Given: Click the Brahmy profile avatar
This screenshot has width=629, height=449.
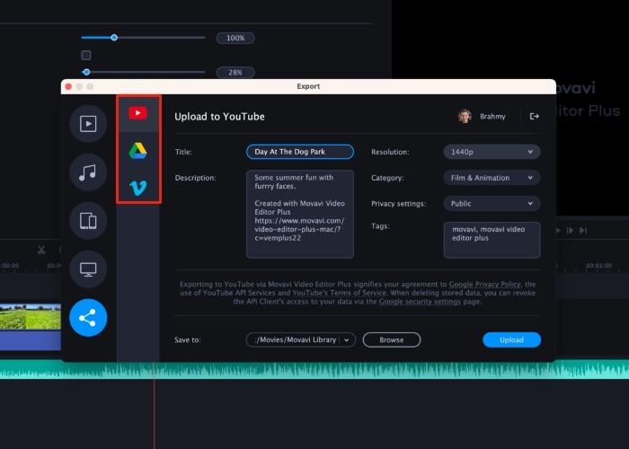Looking at the screenshot, I should [465, 116].
